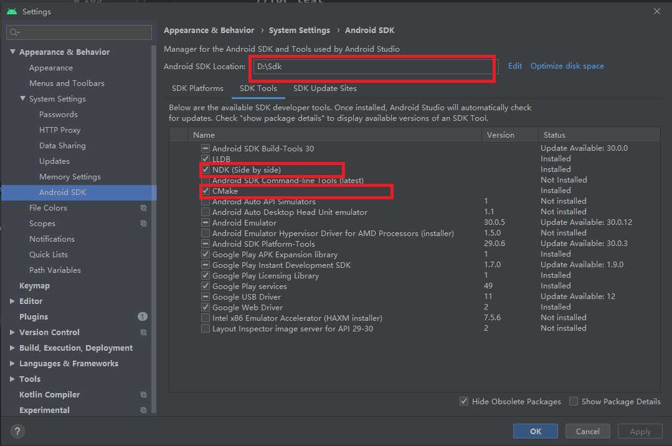Click the project-level icon beside Experimental
Viewport: 672px width, 446px height.
144,410
